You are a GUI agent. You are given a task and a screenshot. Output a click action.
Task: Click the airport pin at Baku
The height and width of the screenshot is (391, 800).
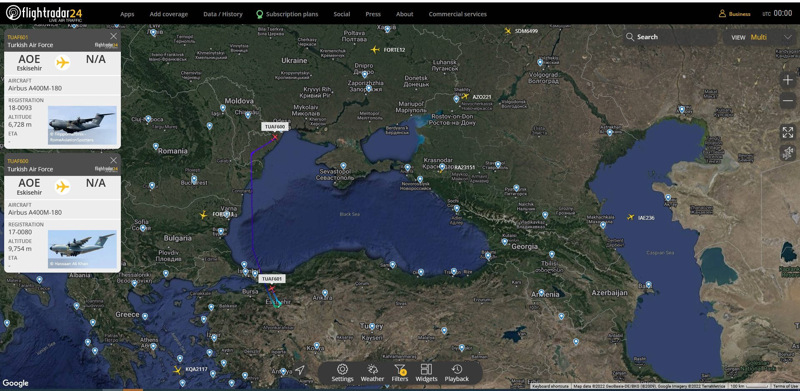pyautogui.click(x=648, y=285)
